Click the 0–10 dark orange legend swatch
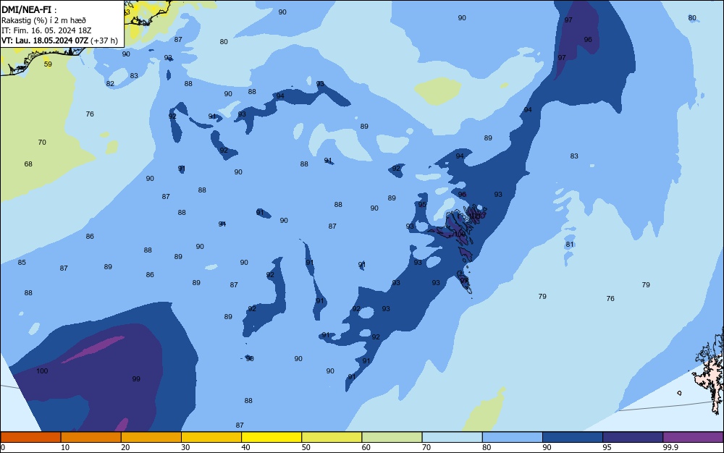Viewport: 724px width, 453px height. (x=30, y=437)
